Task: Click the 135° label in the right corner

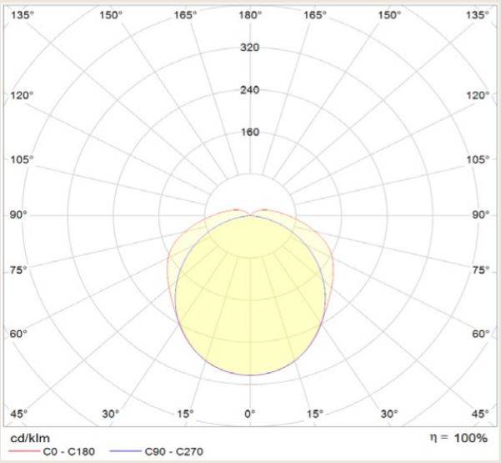Action: (x=478, y=15)
